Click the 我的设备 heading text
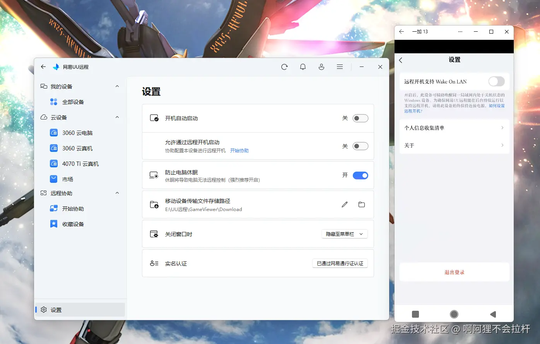Screen dimensions: 540x344 pyautogui.click(x=62, y=87)
